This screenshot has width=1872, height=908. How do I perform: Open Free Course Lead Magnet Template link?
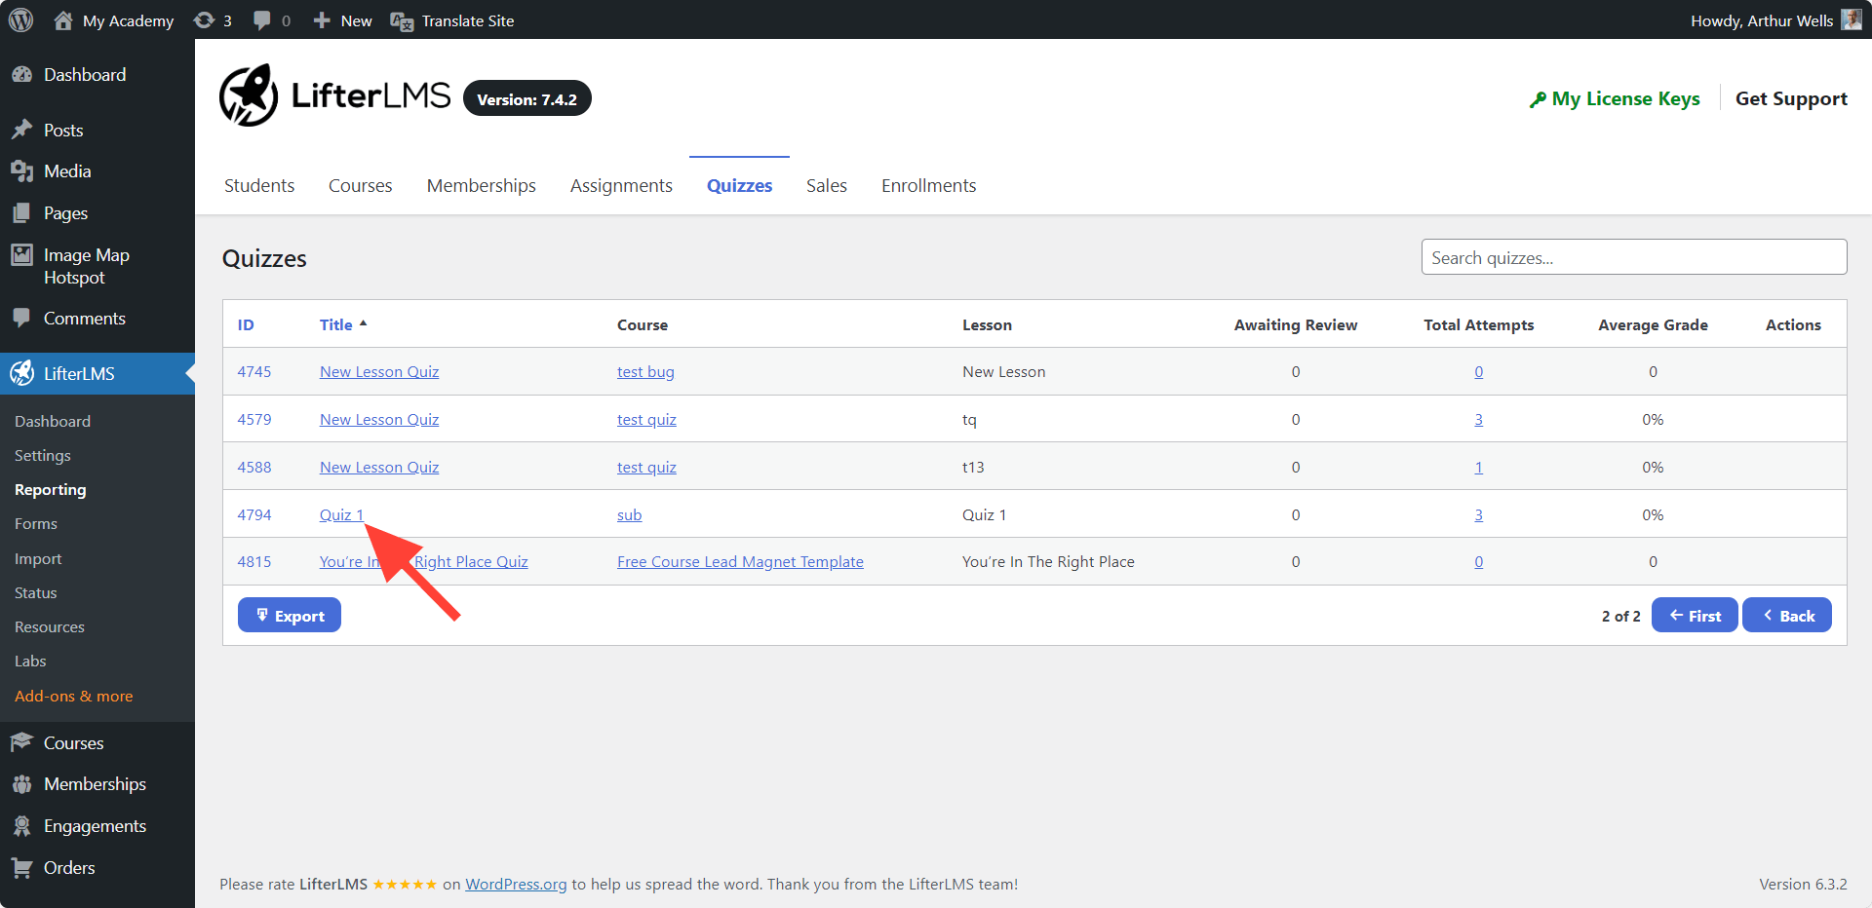(740, 561)
